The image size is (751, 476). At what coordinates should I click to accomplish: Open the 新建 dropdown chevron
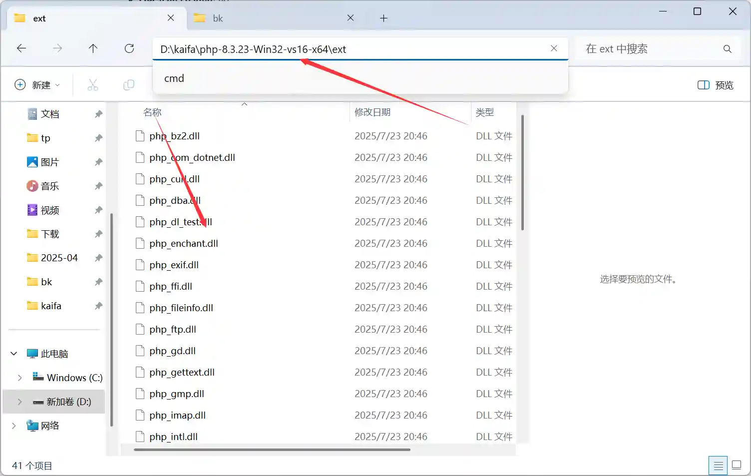(57, 84)
